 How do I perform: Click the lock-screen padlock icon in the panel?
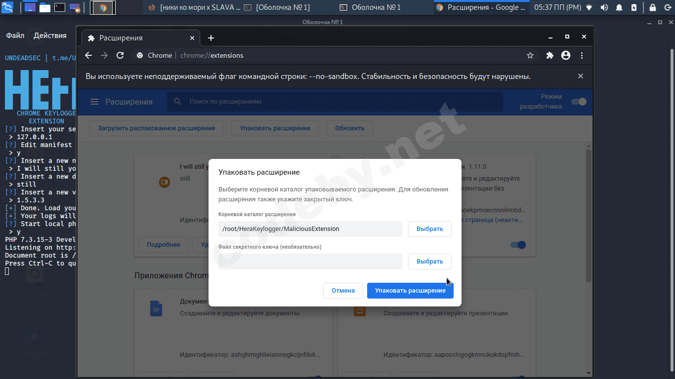point(652,7)
